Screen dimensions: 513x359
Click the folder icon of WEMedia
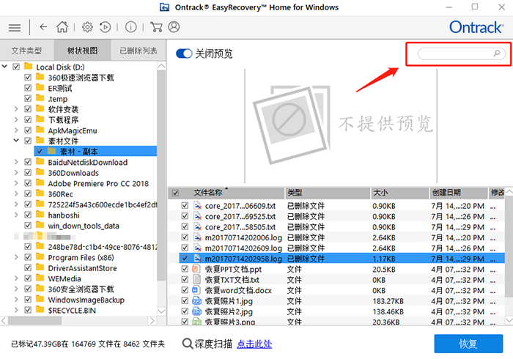[x=40, y=278]
